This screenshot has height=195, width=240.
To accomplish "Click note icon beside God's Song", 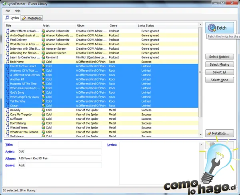I will 8,92.
